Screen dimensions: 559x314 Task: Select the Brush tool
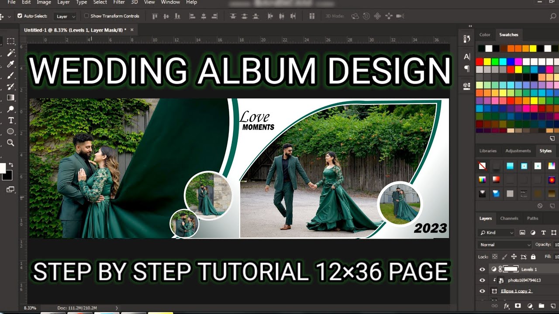pyautogui.click(x=10, y=75)
